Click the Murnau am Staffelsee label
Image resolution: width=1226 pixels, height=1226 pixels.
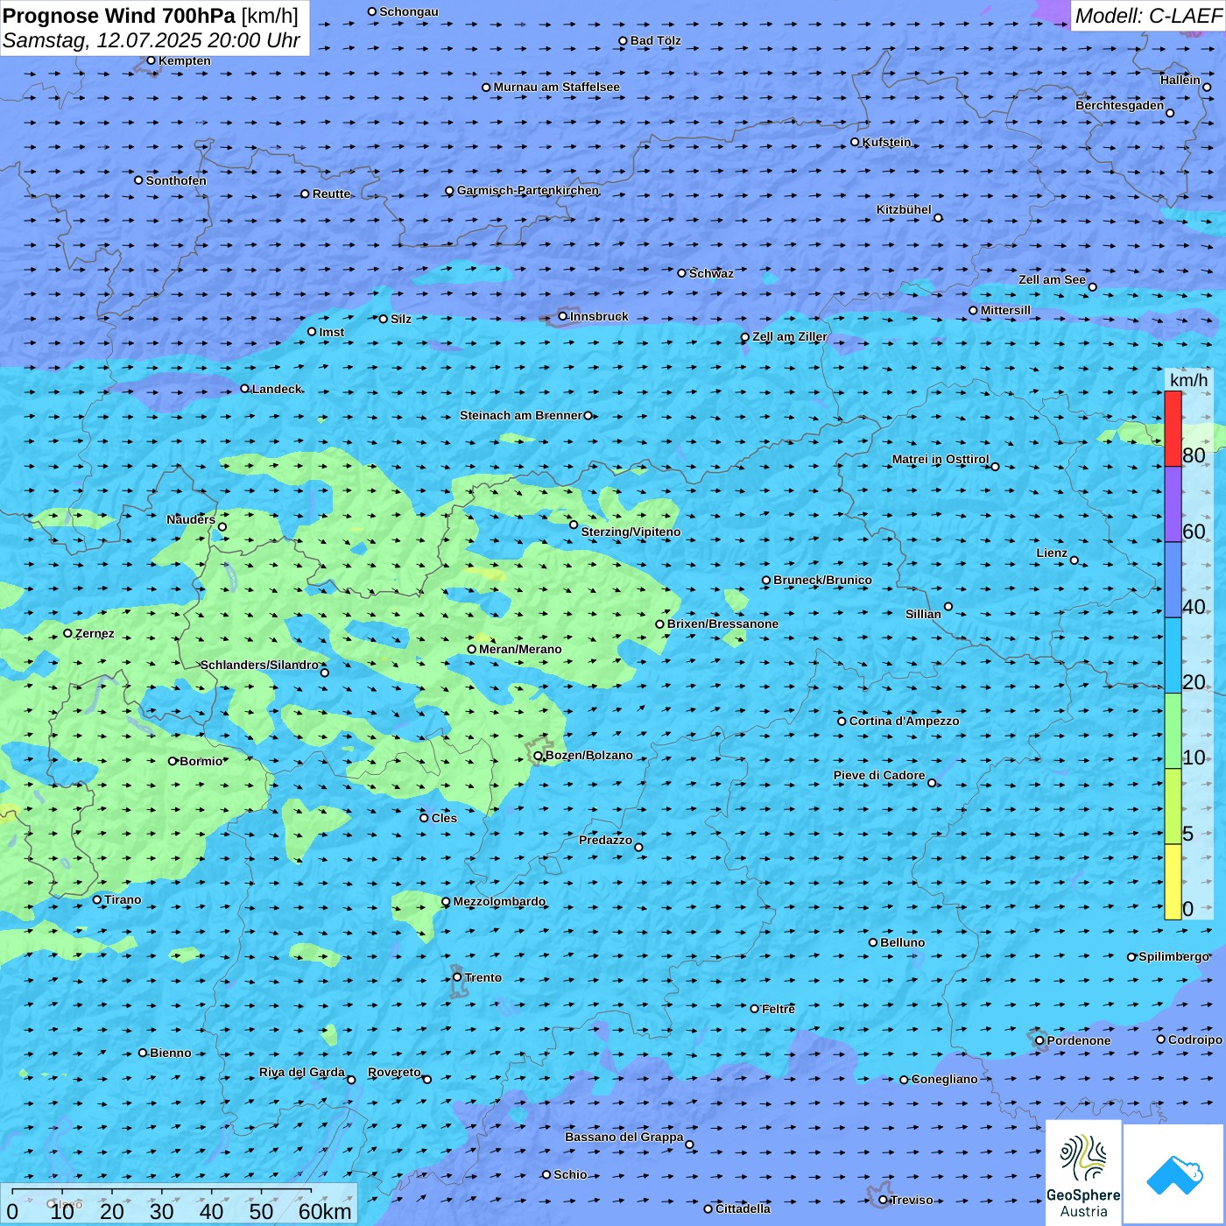556,87
